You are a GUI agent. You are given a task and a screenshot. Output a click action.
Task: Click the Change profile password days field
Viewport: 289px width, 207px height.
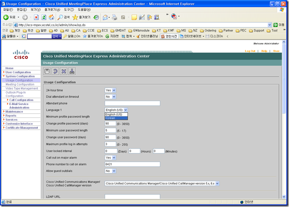point(110,124)
